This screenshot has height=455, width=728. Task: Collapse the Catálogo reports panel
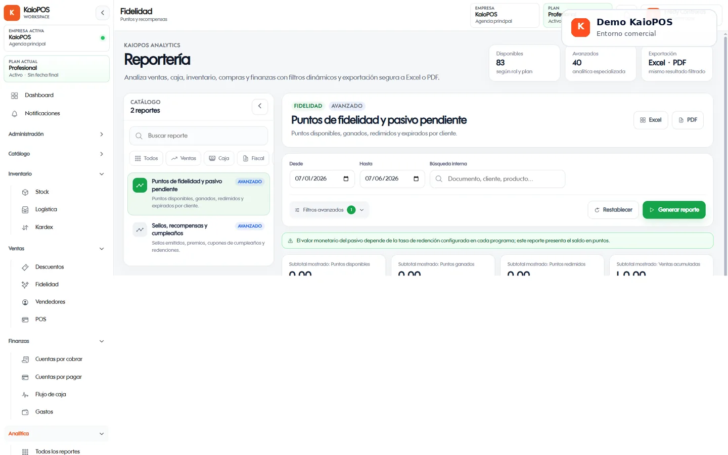pyautogui.click(x=260, y=106)
